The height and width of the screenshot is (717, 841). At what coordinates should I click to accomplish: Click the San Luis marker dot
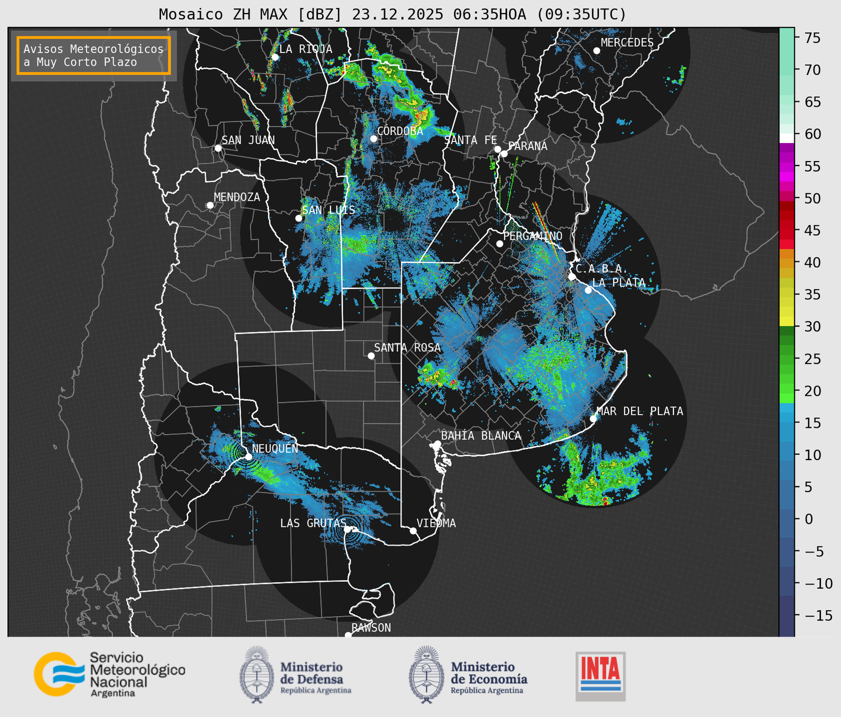click(x=299, y=218)
